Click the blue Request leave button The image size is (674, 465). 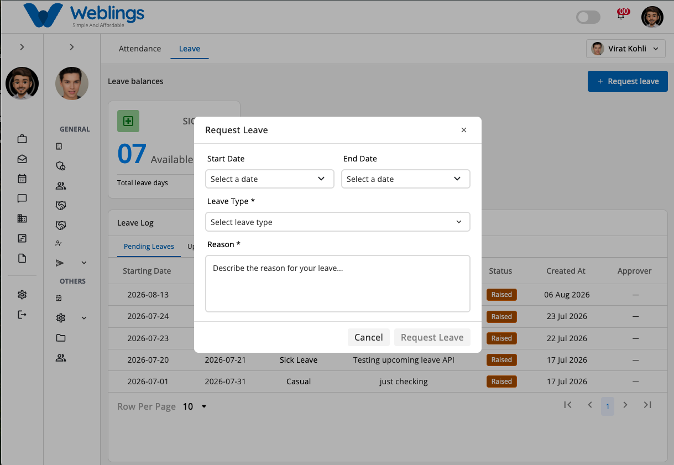(628, 81)
